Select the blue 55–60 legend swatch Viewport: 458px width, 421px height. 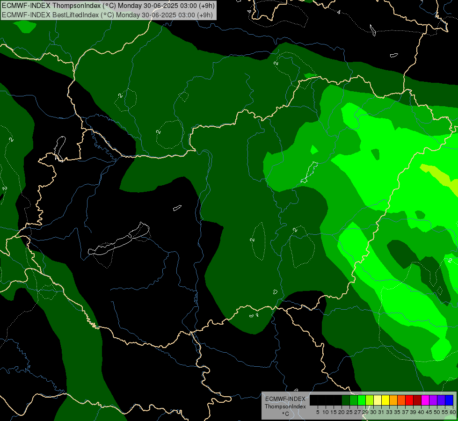click(449, 400)
